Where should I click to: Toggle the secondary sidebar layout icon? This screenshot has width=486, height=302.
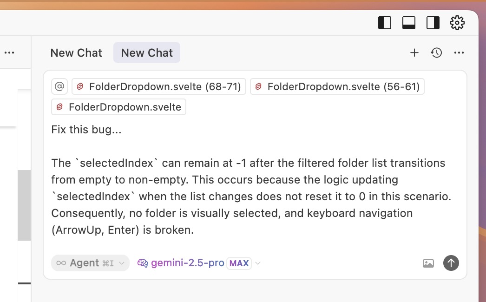tap(433, 23)
